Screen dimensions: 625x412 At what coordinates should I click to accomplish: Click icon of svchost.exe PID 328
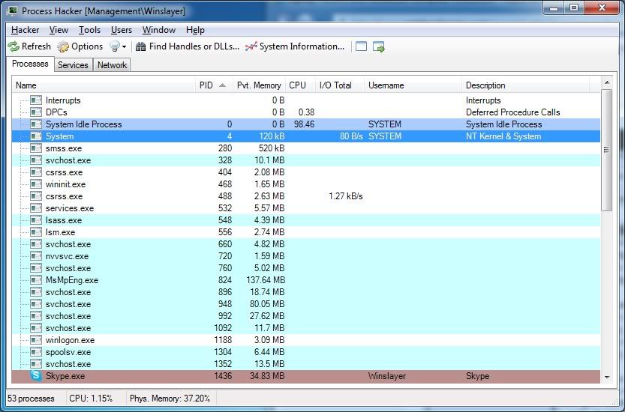point(36,160)
